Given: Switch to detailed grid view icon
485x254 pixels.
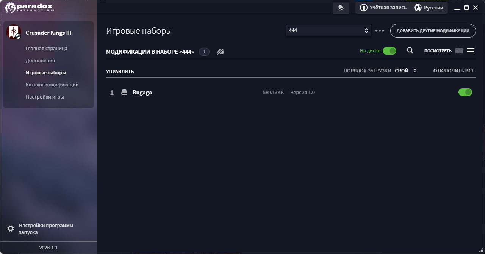Looking at the screenshot, I should 459,51.
